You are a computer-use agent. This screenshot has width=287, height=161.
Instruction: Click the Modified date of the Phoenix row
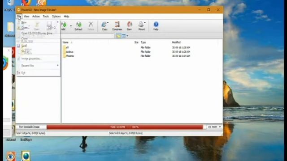pyautogui.click(x=181, y=56)
